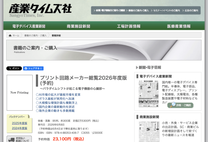
Task: Click the 産業タイムズ社 SangyoTimes logo
Action: (x=40, y=10)
